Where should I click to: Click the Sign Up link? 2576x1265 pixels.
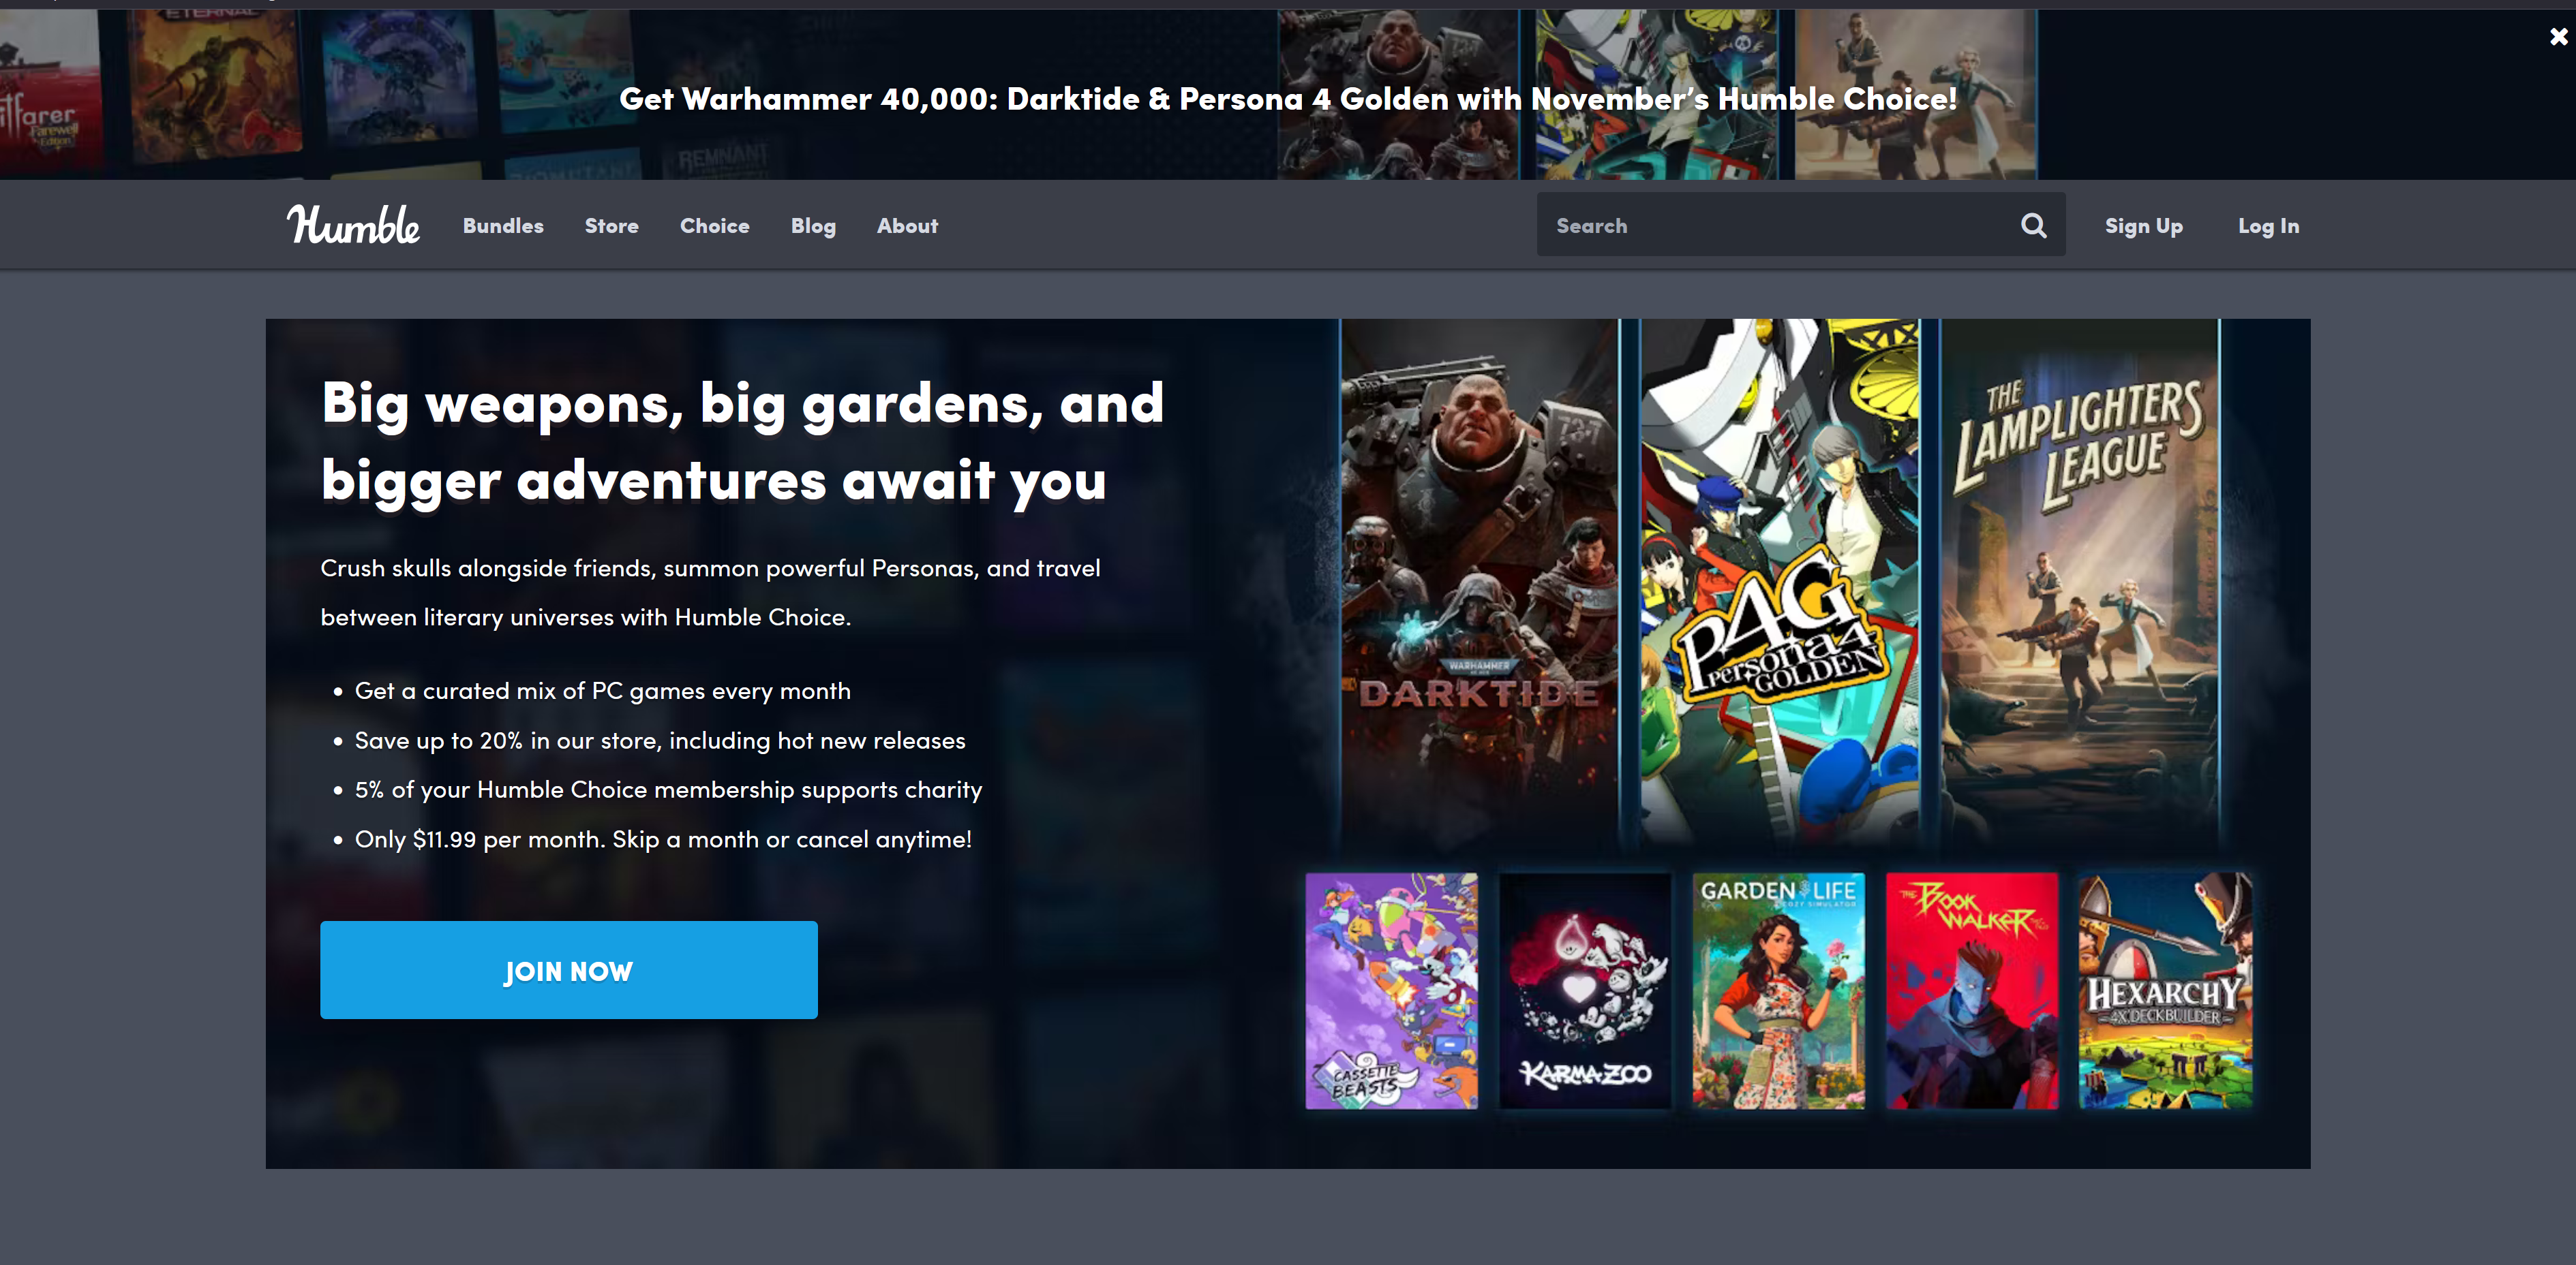pos(2143,226)
